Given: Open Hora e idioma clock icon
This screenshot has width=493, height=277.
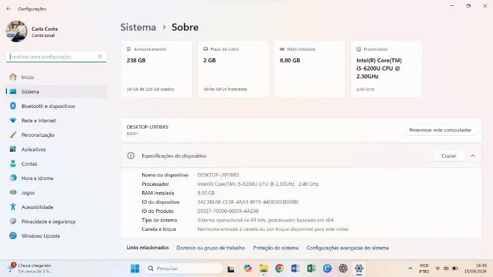Looking at the screenshot, I should 13,178.
